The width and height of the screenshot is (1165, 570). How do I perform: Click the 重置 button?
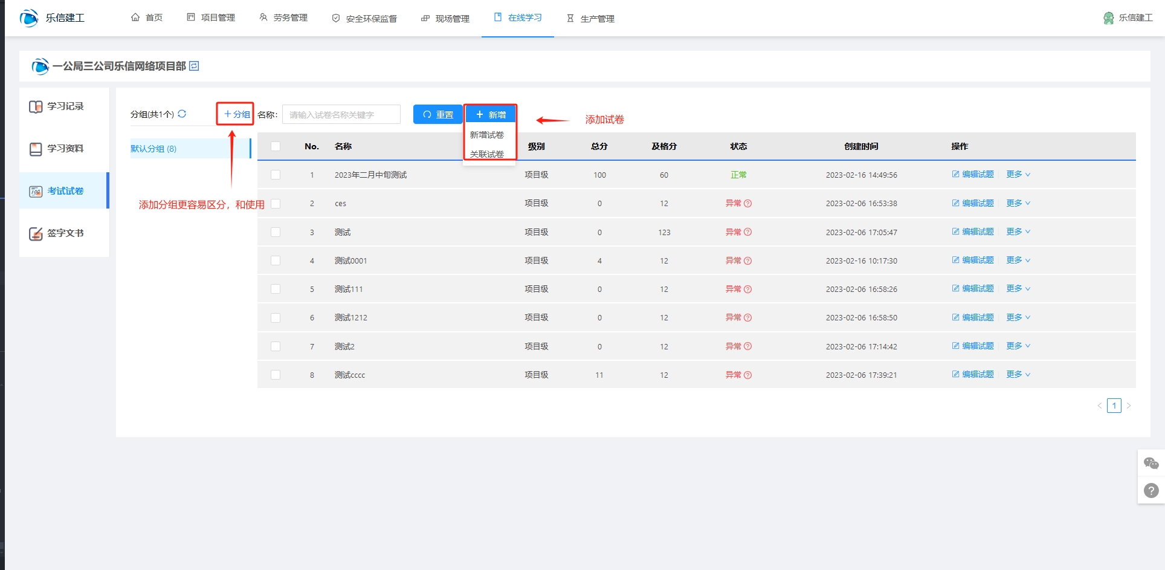pyautogui.click(x=437, y=114)
